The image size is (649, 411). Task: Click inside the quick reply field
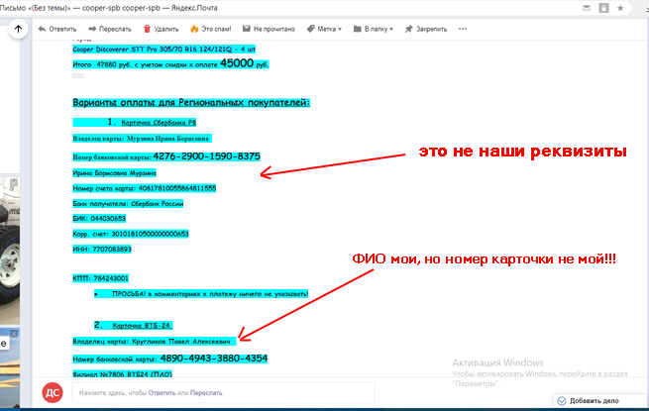224,393
